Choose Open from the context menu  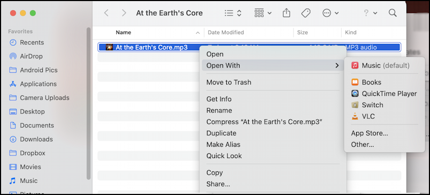(214, 54)
